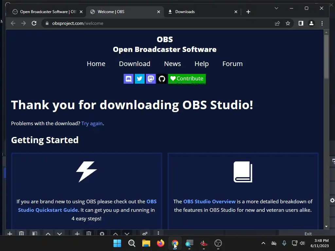
Task: Click the OBS heading at page top
Action: pyautogui.click(x=165, y=40)
